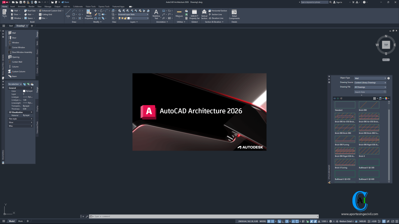Toggle polar tracking in the status bar
This screenshot has height=224, width=399.
(287, 221)
